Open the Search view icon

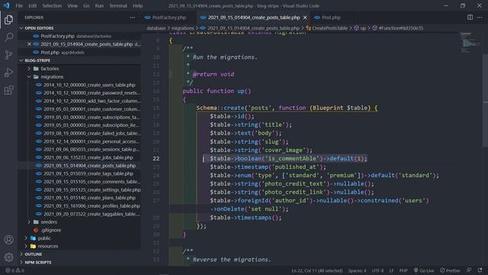pos(8,37)
